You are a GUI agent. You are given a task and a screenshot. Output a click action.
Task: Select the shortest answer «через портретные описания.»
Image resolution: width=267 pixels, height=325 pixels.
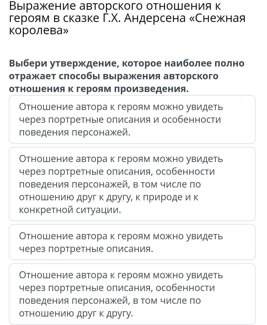tap(132, 242)
